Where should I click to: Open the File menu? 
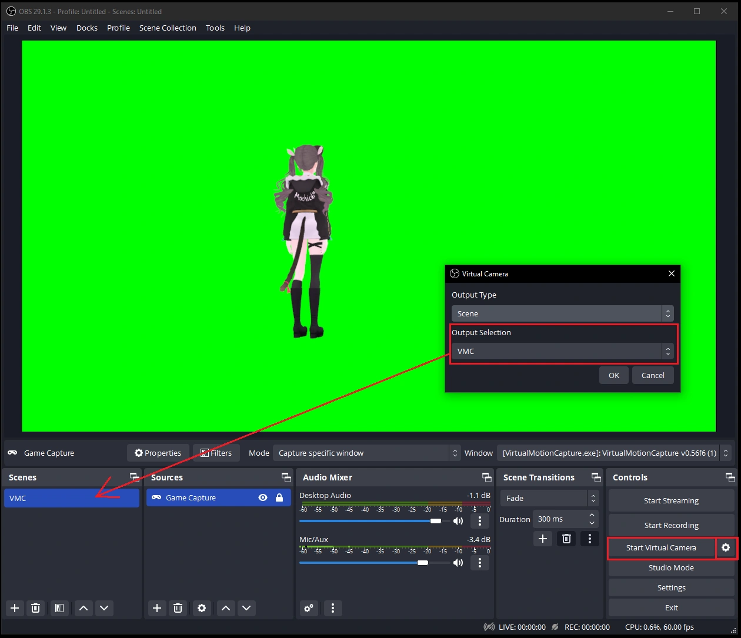point(12,28)
